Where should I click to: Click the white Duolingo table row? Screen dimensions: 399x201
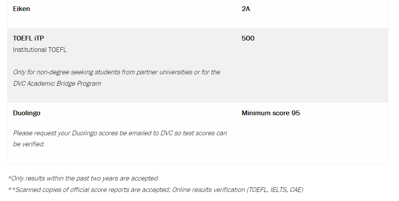point(198,133)
